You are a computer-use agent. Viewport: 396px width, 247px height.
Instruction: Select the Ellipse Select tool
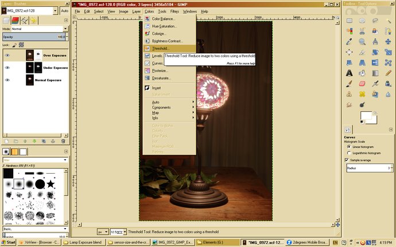(x=362, y=21)
